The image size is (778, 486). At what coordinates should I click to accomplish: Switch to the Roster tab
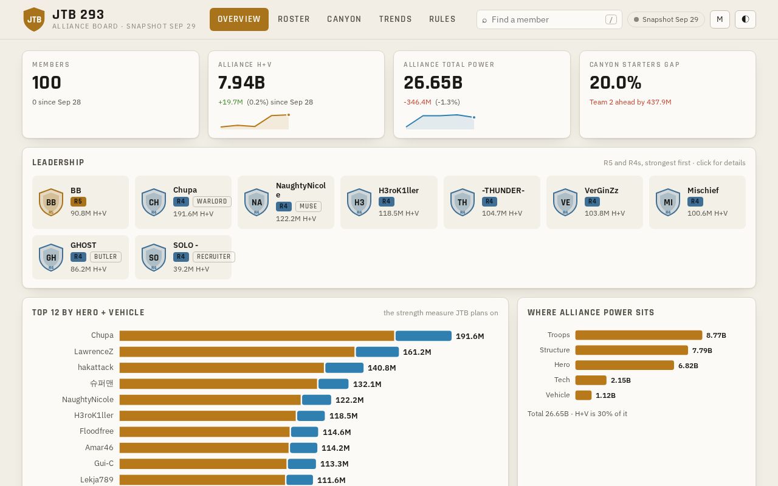pos(294,19)
